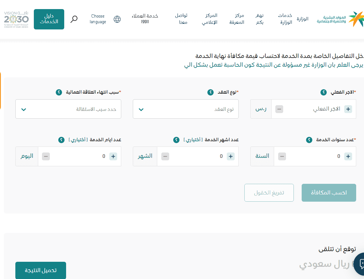Open خدمات الوزارة menu
The width and height of the screenshot is (364, 279).
coord(286,19)
